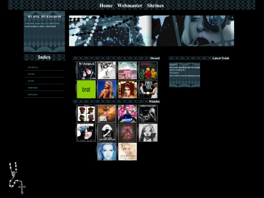
Task: Go to the DVDS index link
Action: point(31,81)
